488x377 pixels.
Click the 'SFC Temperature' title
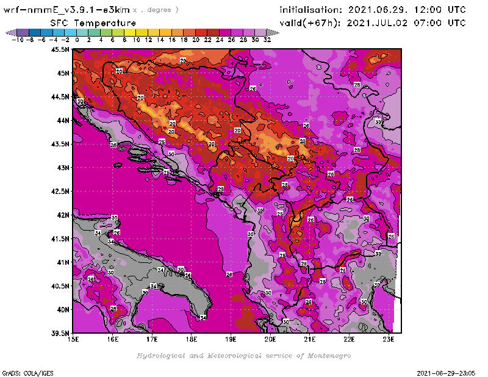[x=93, y=23]
